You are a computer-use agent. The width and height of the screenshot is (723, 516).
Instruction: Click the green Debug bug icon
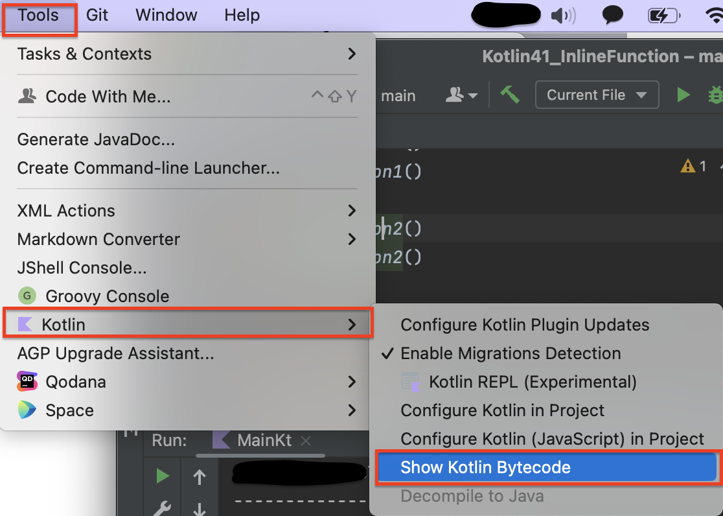click(x=716, y=95)
